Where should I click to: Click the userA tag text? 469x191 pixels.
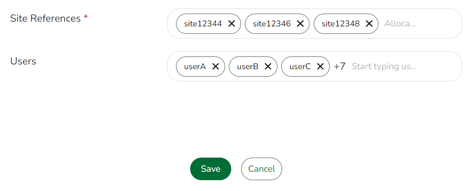click(195, 66)
